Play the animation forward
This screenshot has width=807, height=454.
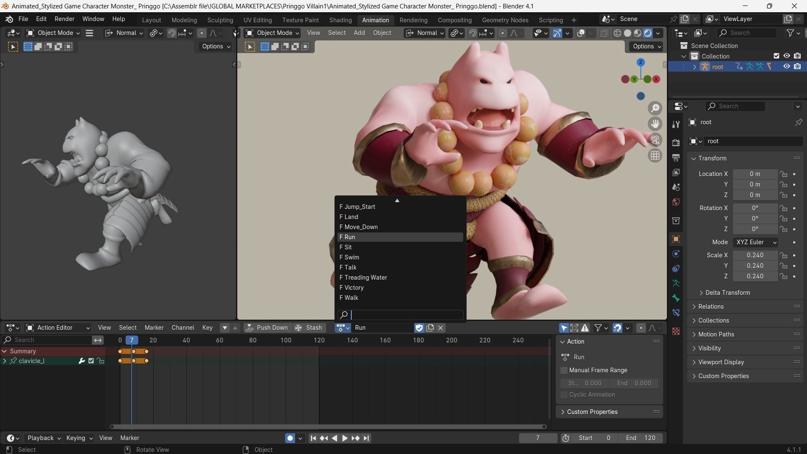[345, 438]
